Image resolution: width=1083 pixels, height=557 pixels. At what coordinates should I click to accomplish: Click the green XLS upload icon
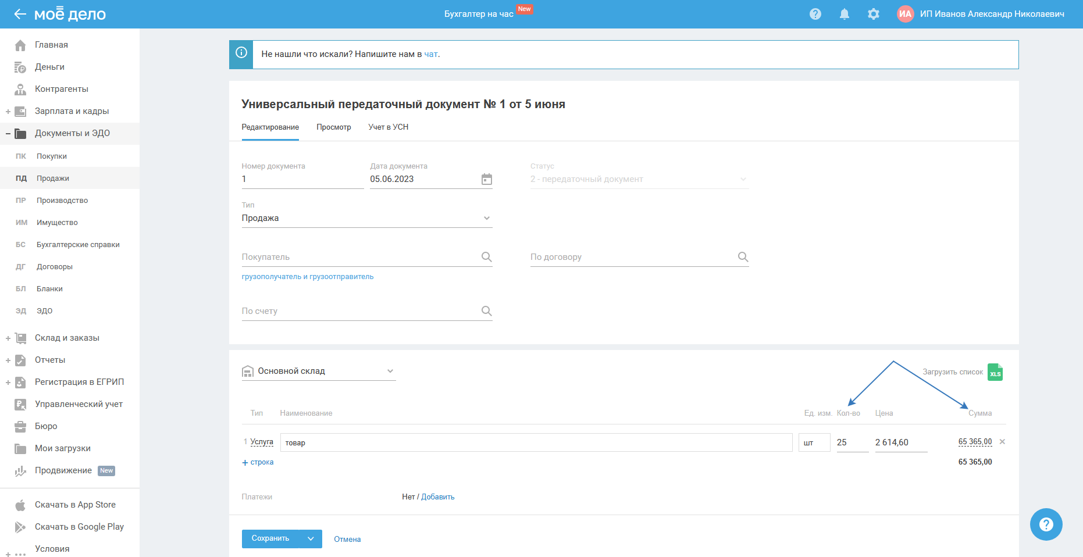click(x=995, y=372)
